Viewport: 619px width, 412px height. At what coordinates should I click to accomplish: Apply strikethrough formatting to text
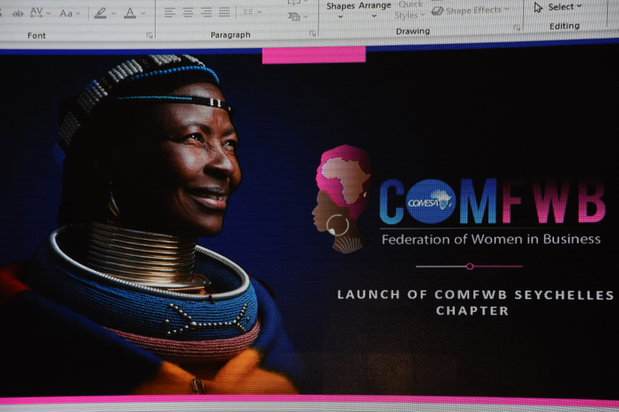tap(17, 13)
